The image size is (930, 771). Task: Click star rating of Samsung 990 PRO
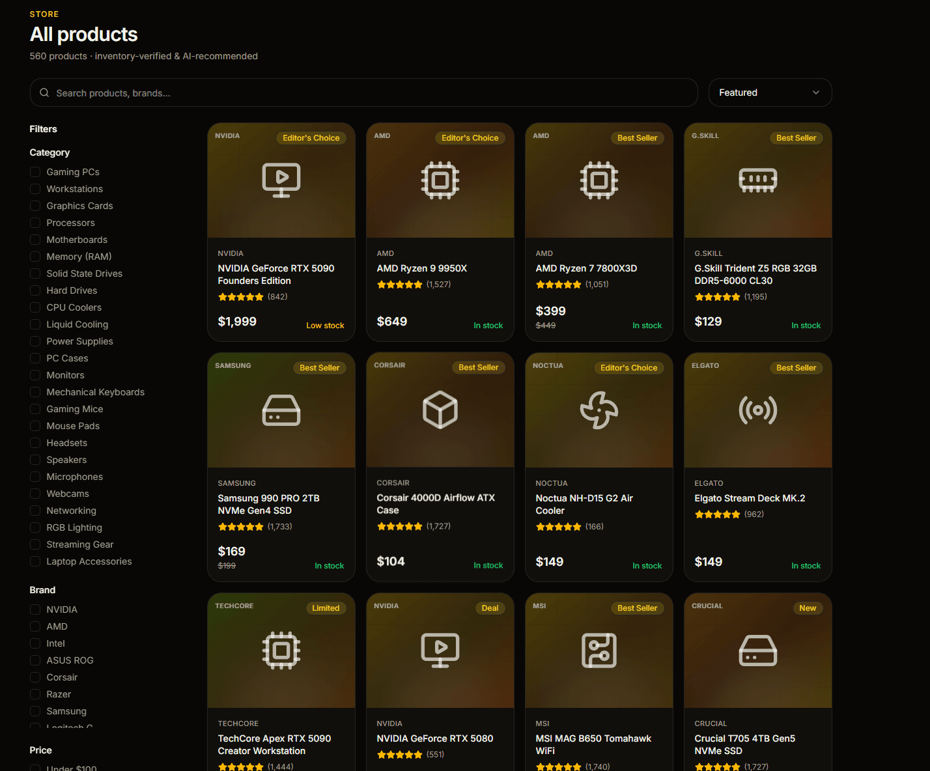coord(241,527)
